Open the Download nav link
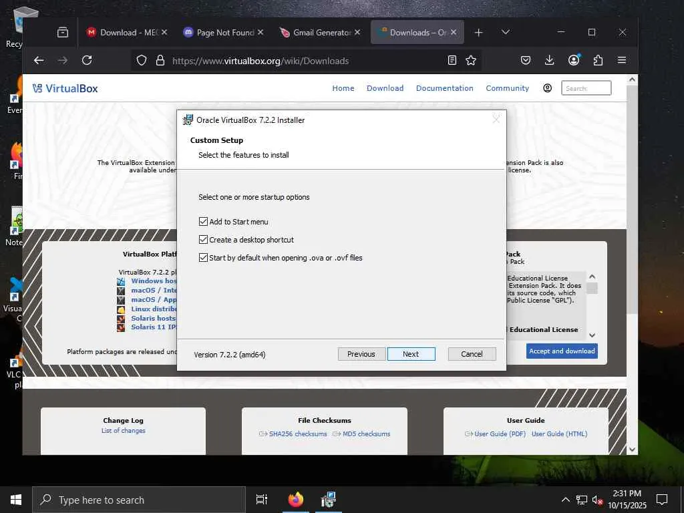Viewport: 684px width, 513px height. coord(385,88)
